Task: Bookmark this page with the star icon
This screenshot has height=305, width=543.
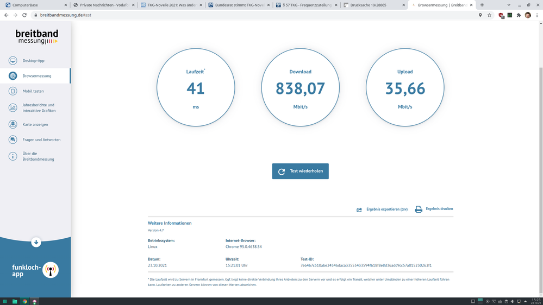Action: click(x=489, y=15)
